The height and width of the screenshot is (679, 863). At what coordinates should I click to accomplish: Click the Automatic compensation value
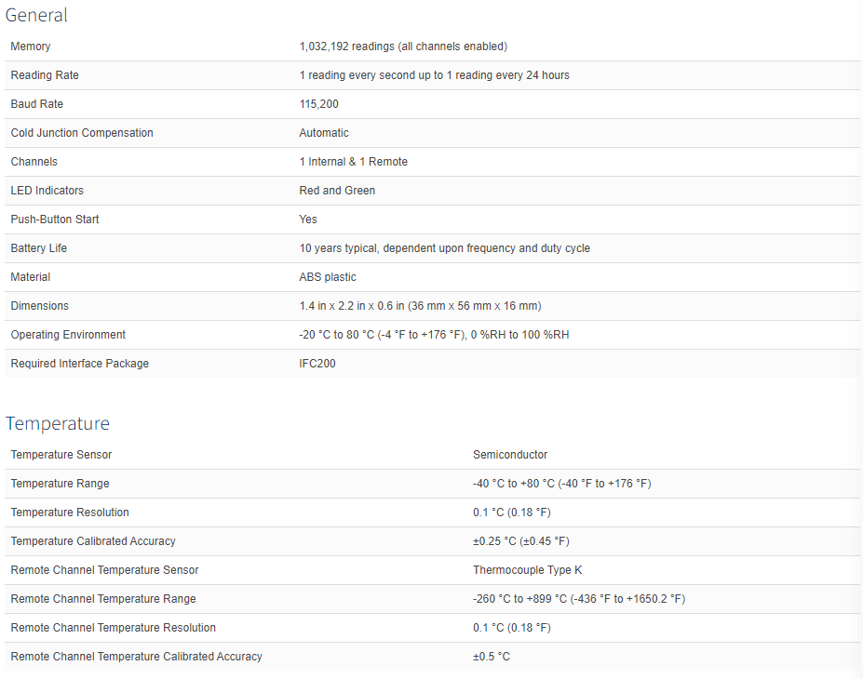324,133
